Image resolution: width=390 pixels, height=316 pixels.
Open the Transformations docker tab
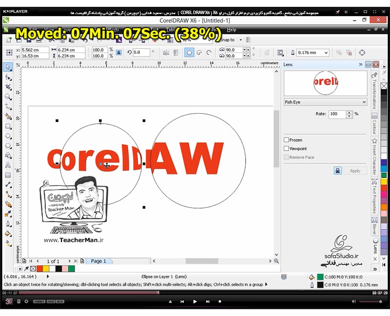click(x=374, y=90)
